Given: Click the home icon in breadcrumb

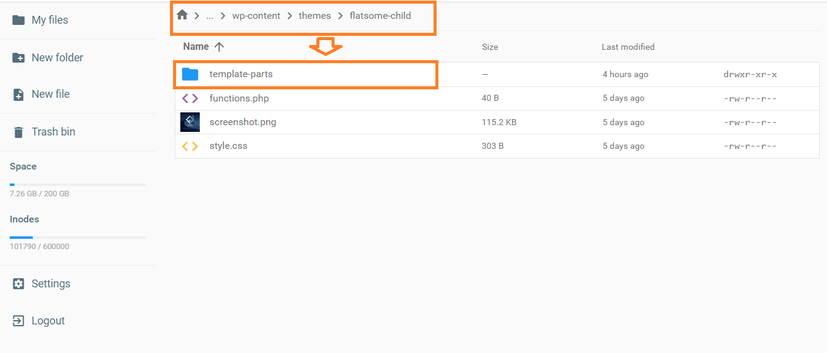Looking at the screenshot, I should pyautogui.click(x=182, y=15).
